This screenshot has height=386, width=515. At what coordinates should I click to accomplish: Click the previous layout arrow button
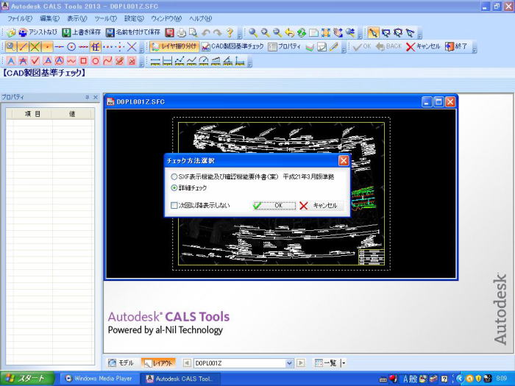click(x=187, y=363)
